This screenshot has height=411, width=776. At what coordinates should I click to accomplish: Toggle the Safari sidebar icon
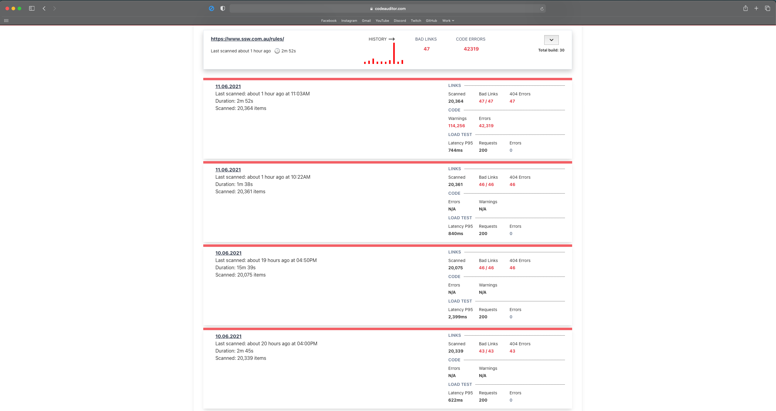tap(32, 8)
